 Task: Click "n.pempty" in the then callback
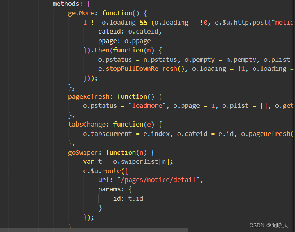[x=241, y=59]
